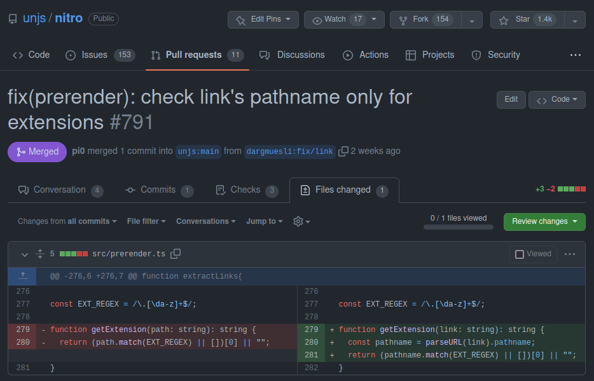Open the Issues tab
Screen dimensions: 594x381
(100, 55)
